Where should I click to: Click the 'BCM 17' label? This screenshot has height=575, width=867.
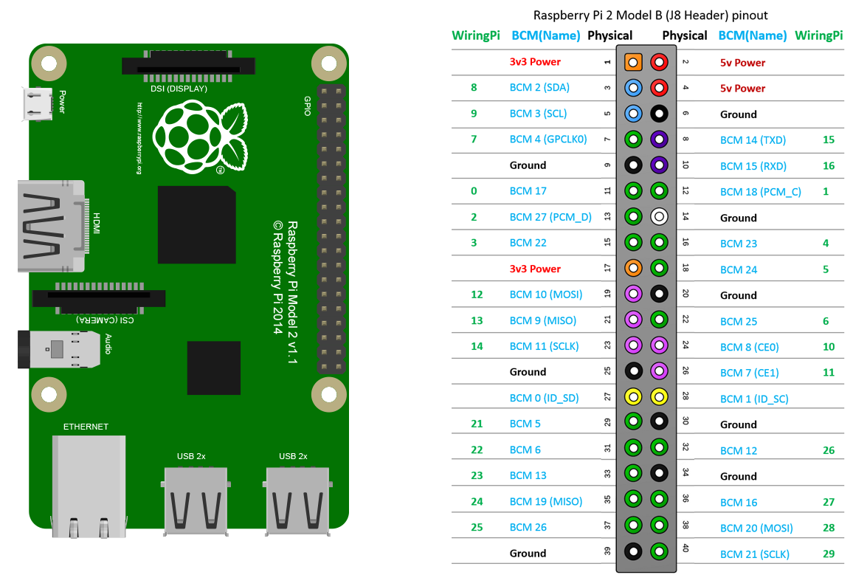(528, 190)
